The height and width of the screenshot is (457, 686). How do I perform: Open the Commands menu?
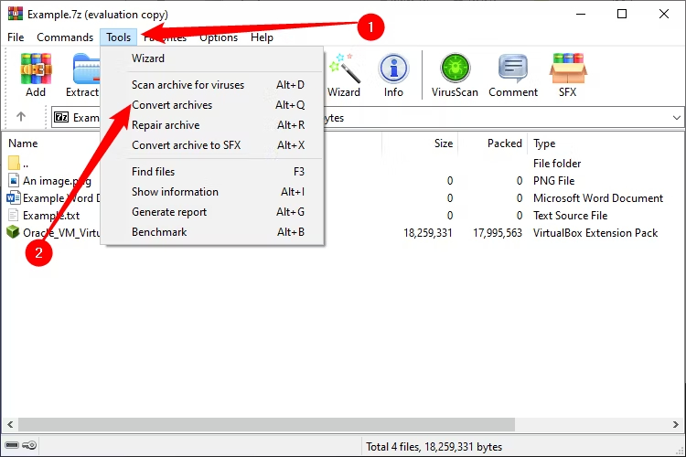(65, 37)
